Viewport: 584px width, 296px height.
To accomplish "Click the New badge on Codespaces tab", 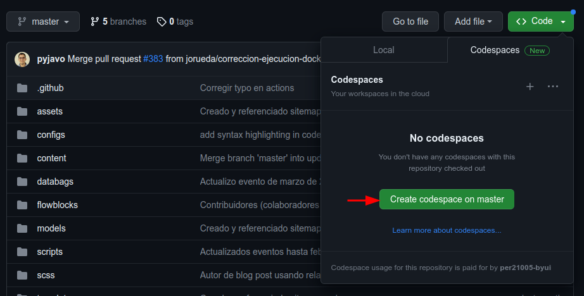I will 537,51.
